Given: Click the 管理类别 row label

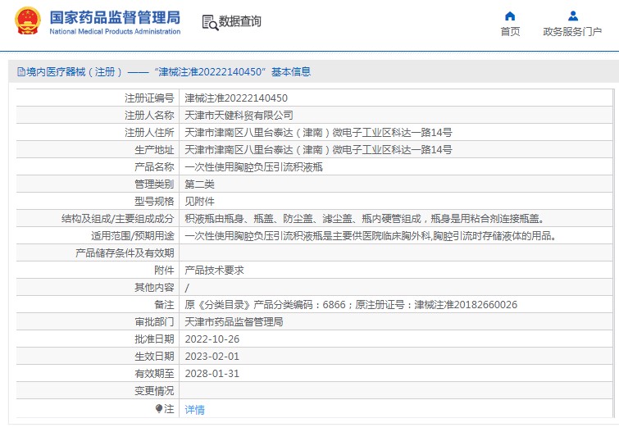Looking at the screenshot, I should tap(154, 184).
